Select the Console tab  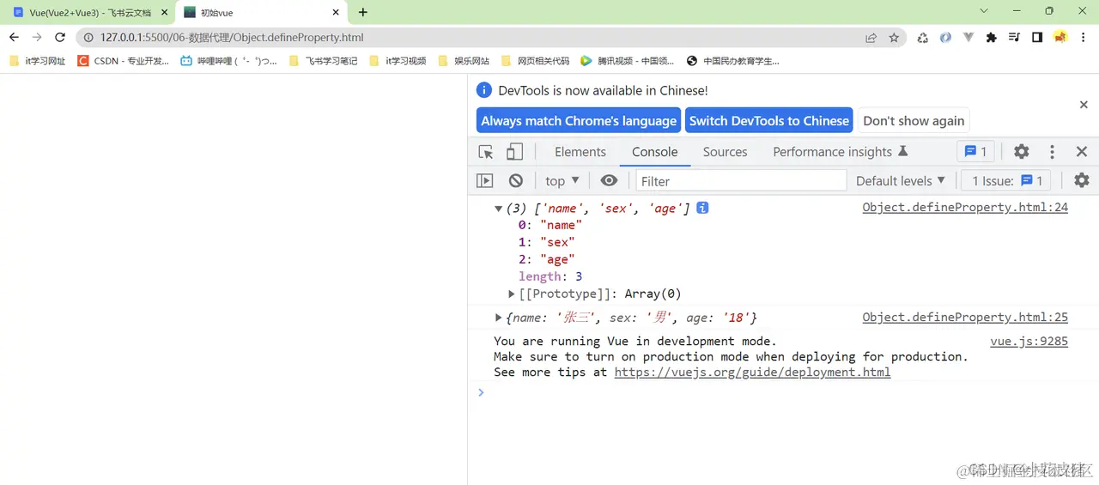tap(655, 152)
